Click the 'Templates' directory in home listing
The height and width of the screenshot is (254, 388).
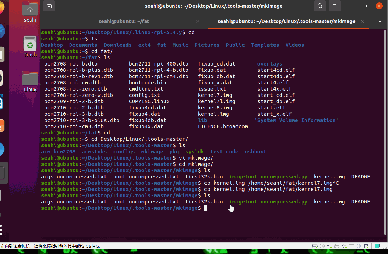(265, 45)
